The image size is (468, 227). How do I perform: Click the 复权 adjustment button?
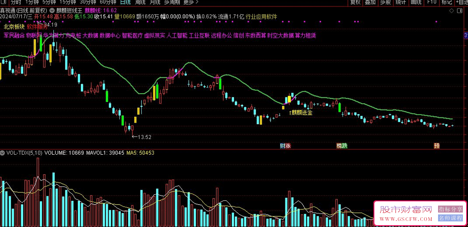[x=355, y=2]
